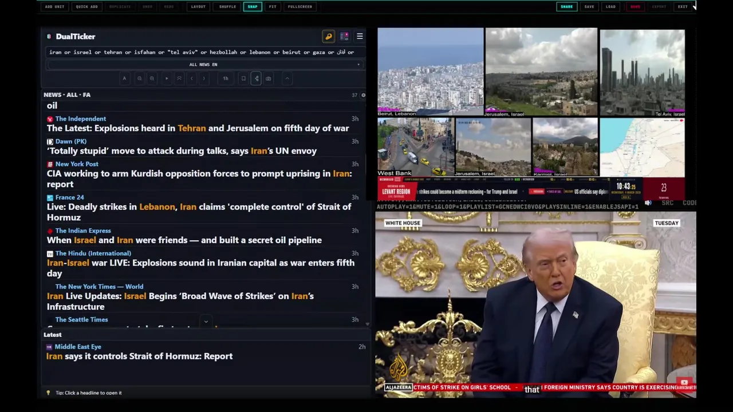The width and height of the screenshot is (733, 412).
Task: Open Indian Express secret oil pipeline headline
Action: [x=184, y=240]
